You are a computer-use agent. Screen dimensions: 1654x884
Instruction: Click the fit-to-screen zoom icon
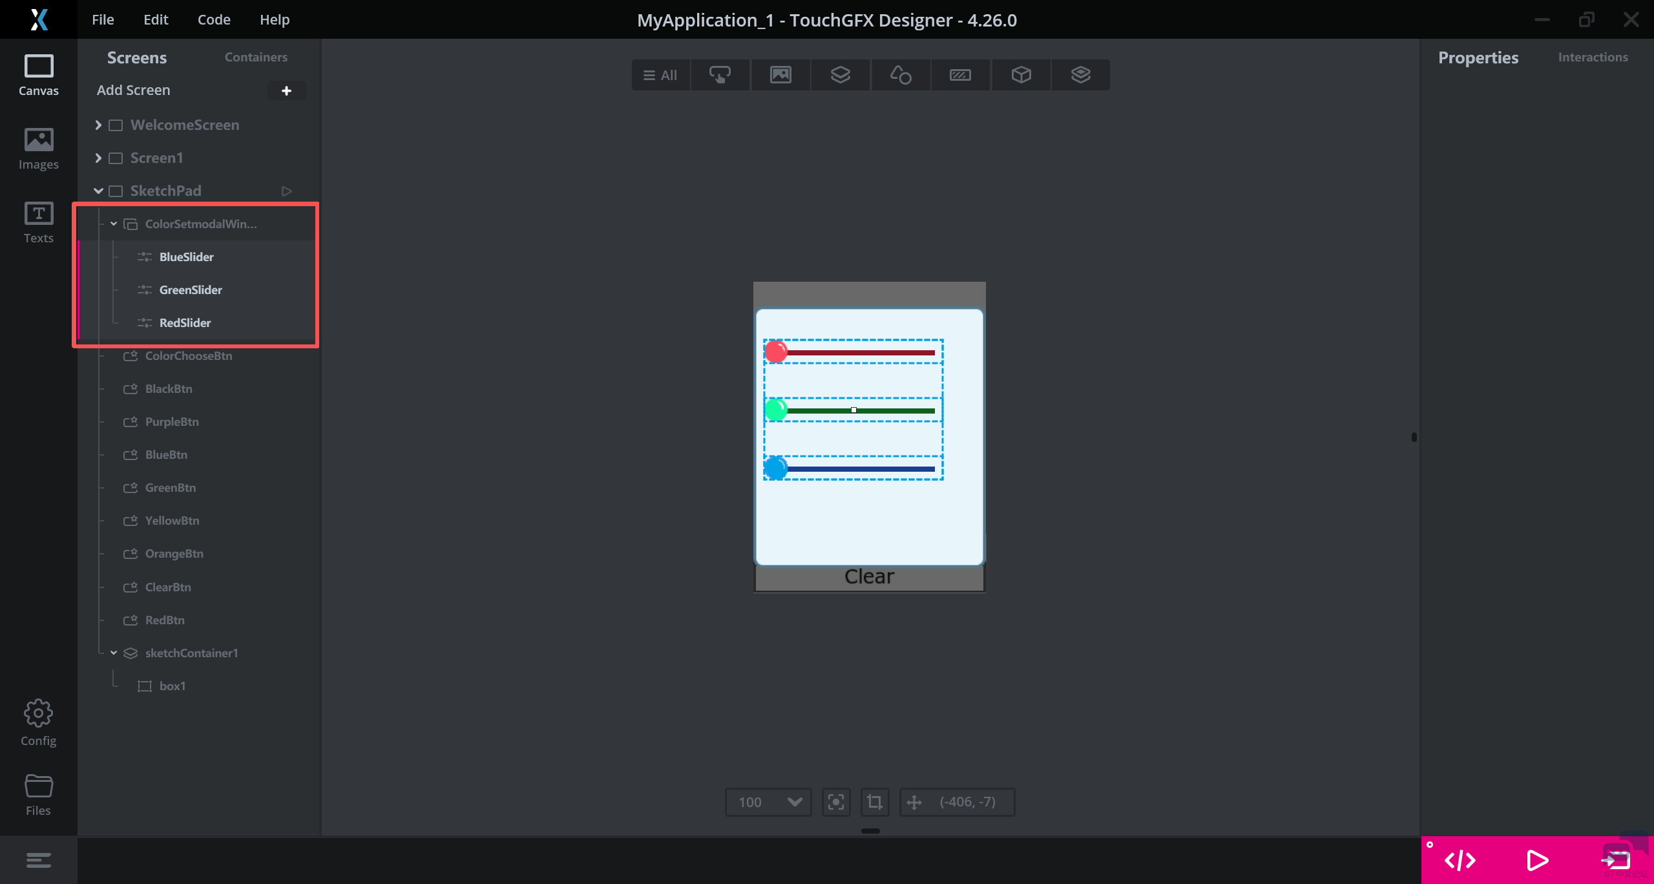836,802
